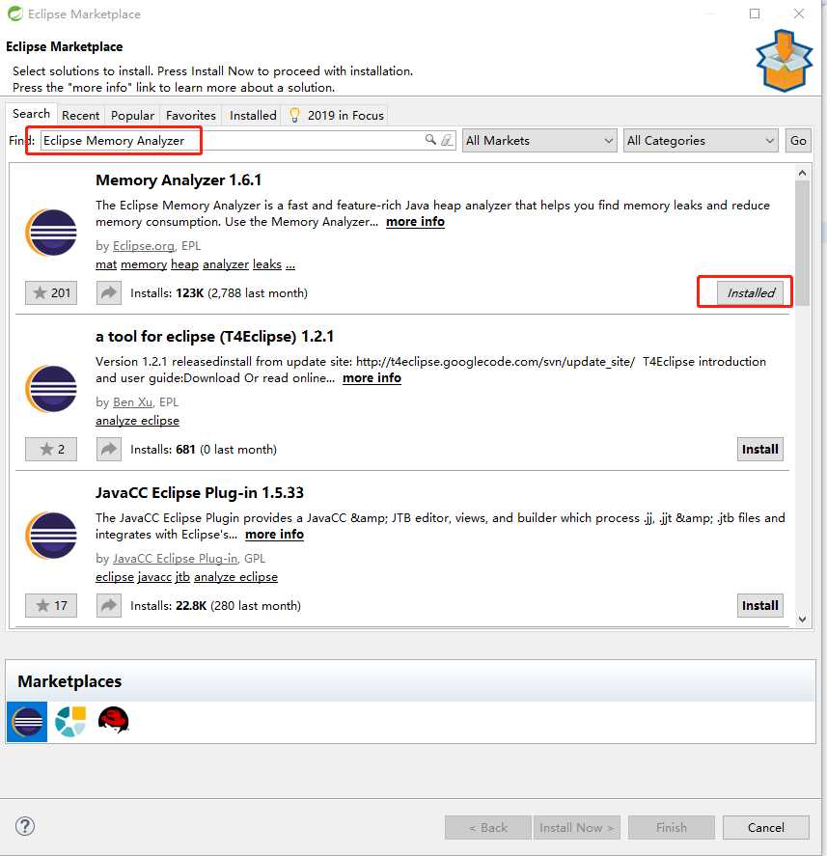Show the Installed tab
This screenshot has height=856, width=827.
tap(253, 115)
